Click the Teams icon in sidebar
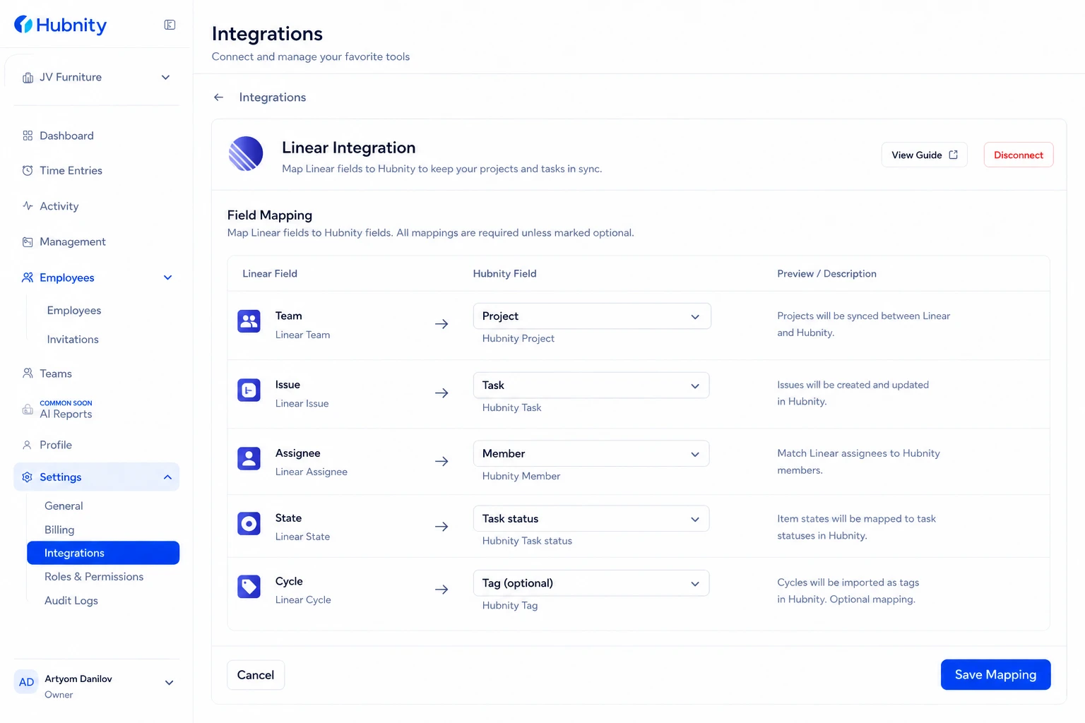This screenshot has height=723, width=1085. 28,373
